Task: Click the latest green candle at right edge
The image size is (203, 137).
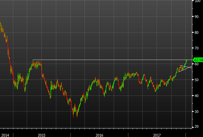Action: 187,60
